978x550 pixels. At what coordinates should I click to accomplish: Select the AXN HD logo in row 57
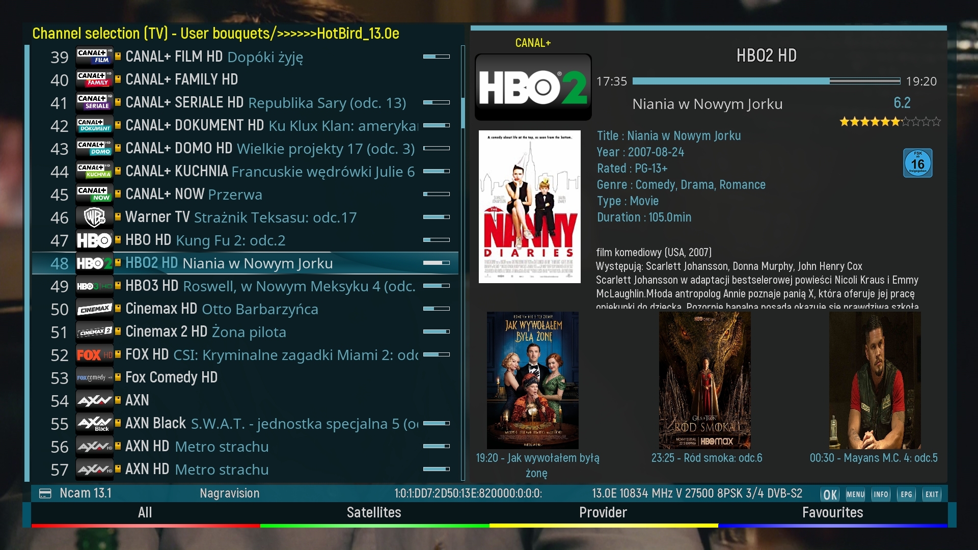pos(94,470)
